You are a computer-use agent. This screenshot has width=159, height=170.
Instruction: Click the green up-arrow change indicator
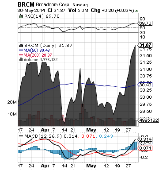click(x=136, y=11)
